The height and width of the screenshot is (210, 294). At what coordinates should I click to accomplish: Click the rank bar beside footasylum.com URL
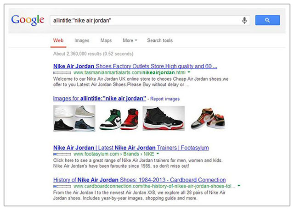(62, 154)
